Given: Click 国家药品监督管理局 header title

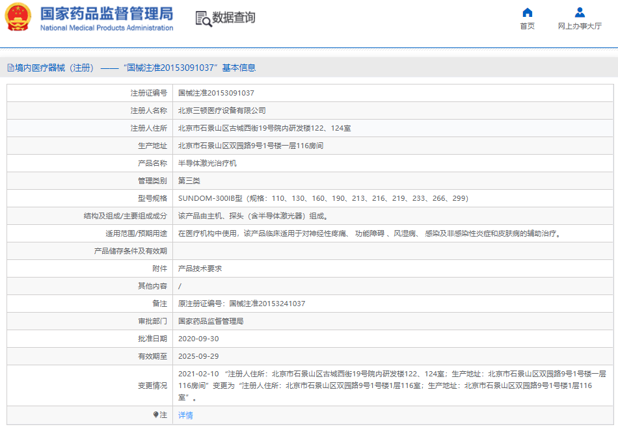Looking at the screenshot, I should 107,14.
